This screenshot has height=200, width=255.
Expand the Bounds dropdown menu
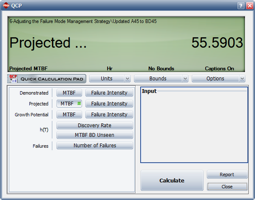tap(161, 79)
